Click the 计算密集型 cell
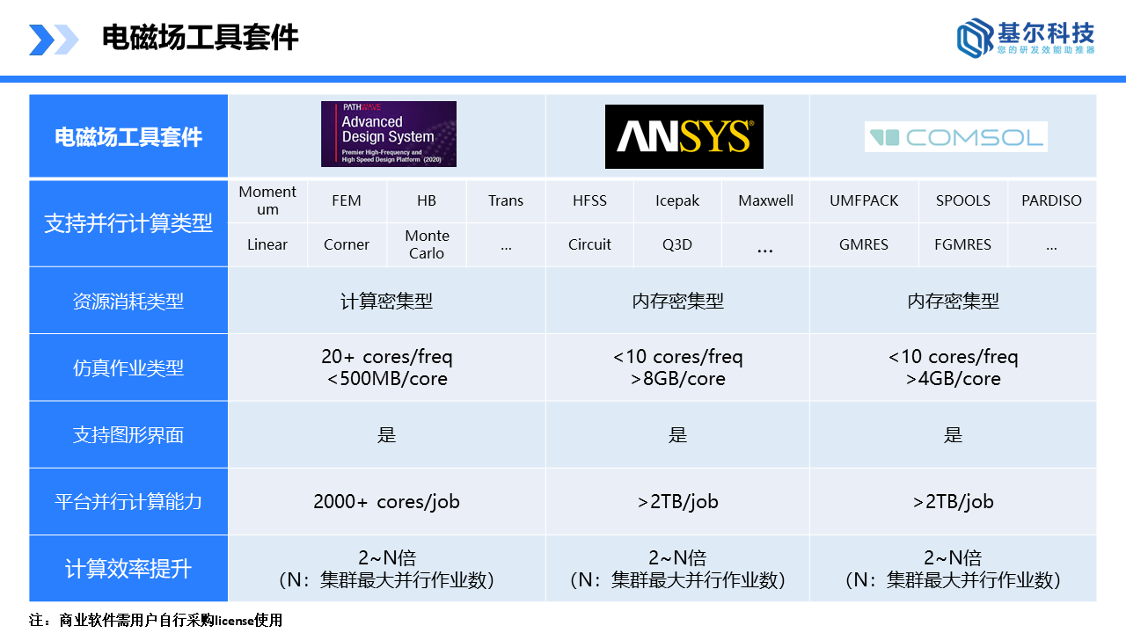Image resolution: width=1126 pixels, height=633 pixels. coord(386,301)
